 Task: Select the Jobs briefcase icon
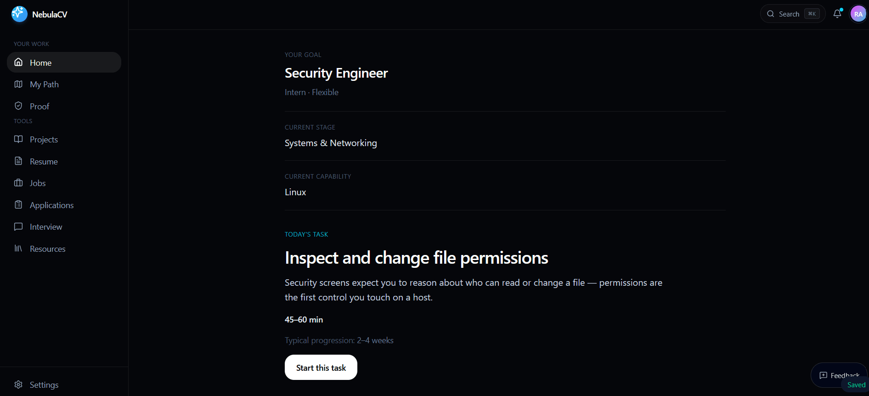[18, 183]
